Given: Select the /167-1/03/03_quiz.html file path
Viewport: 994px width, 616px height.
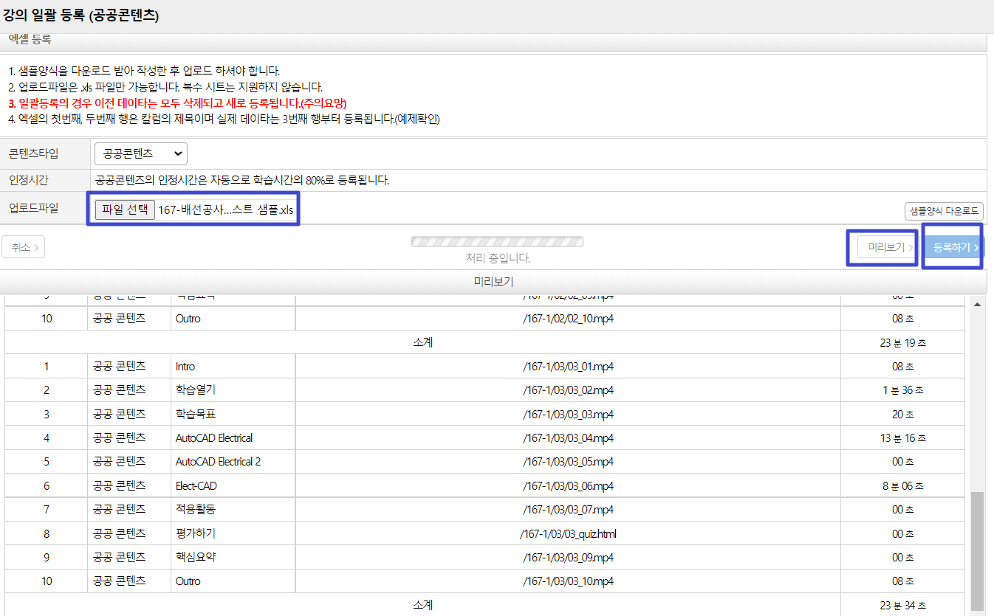Looking at the screenshot, I should tap(567, 533).
